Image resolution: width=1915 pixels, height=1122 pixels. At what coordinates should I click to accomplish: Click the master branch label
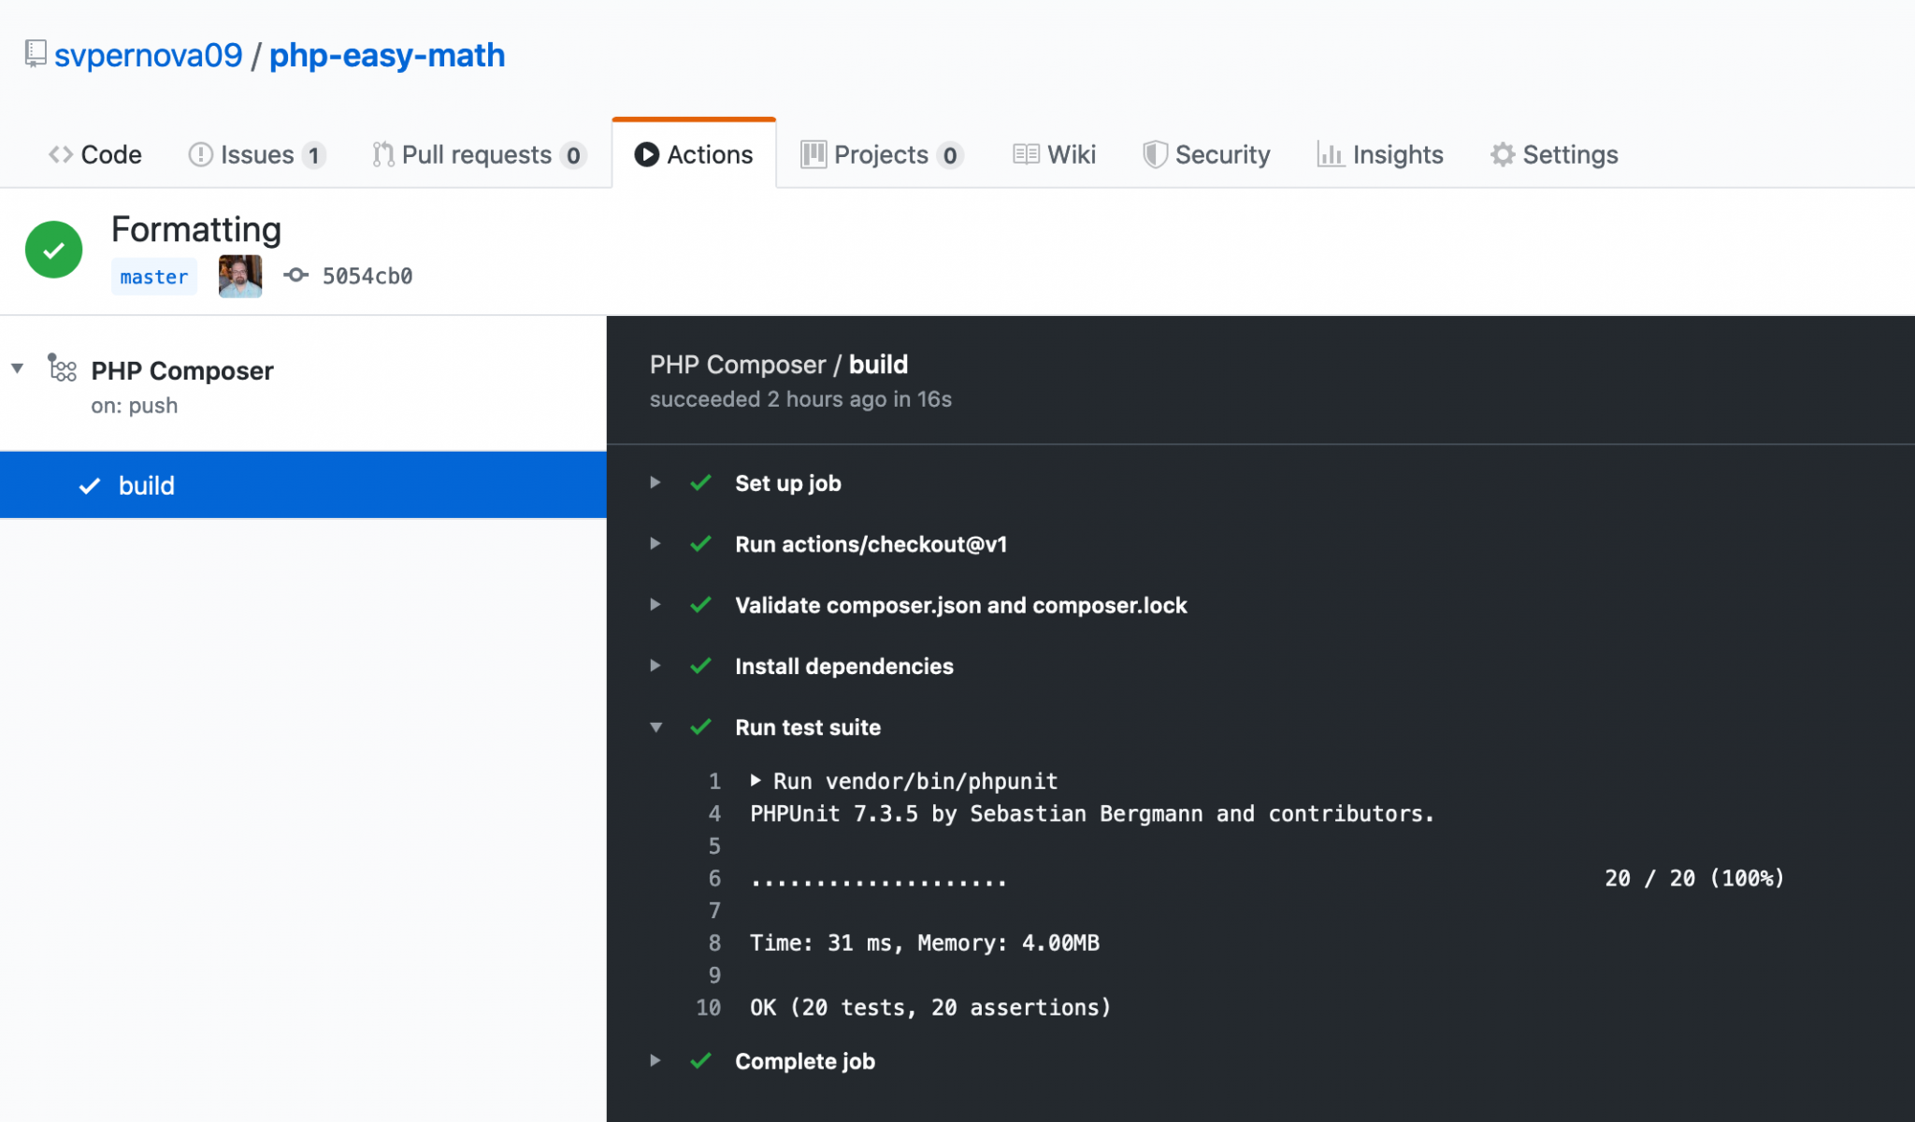coord(152,275)
